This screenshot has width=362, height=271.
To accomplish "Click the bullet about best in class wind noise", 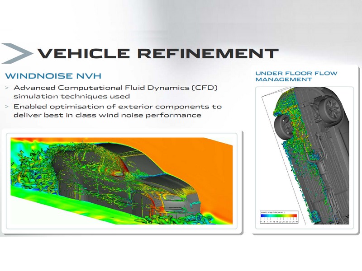I will pos(118,111).
